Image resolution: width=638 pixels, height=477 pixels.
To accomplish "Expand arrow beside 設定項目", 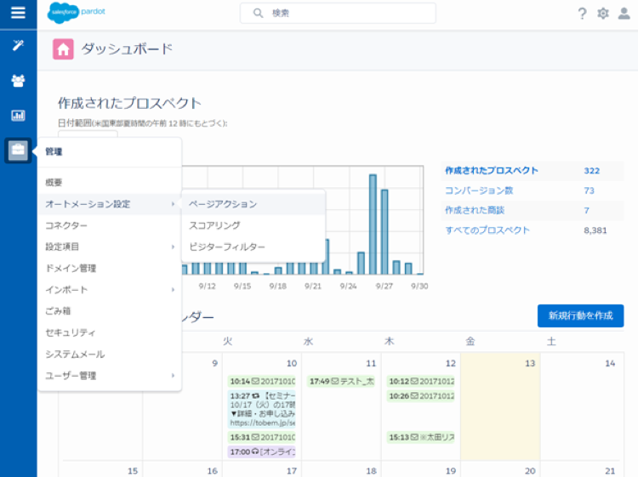I will (173, 247).
